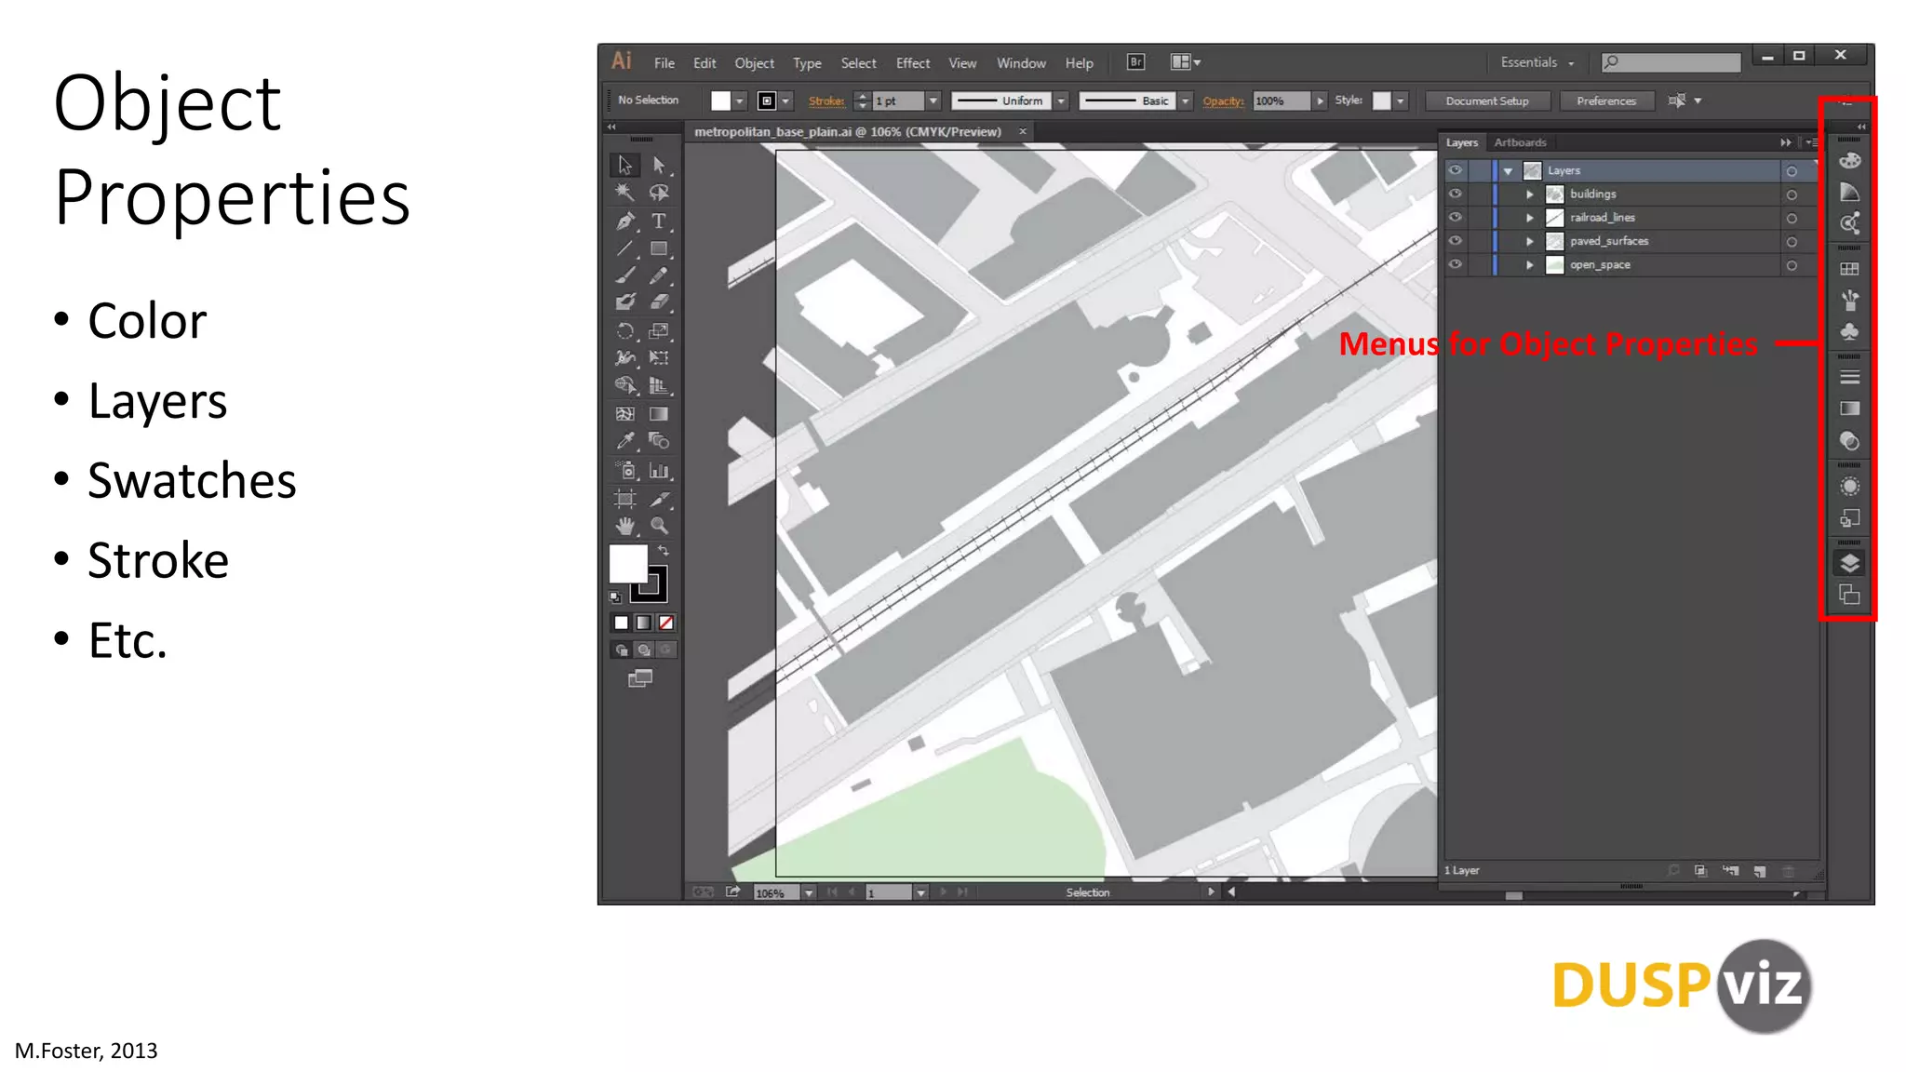Open the Effect menu
The width and height of the screenshot is (1906, 1072).
coord(912,63)
